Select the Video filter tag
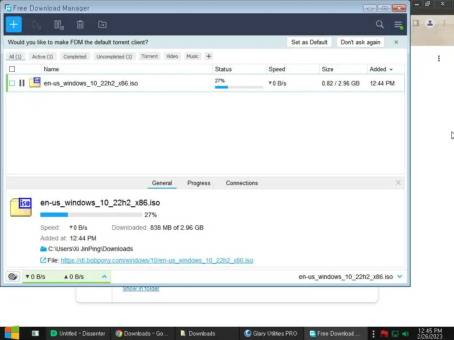The width and height of the screenshot is (454, 340). coord(172,56)
